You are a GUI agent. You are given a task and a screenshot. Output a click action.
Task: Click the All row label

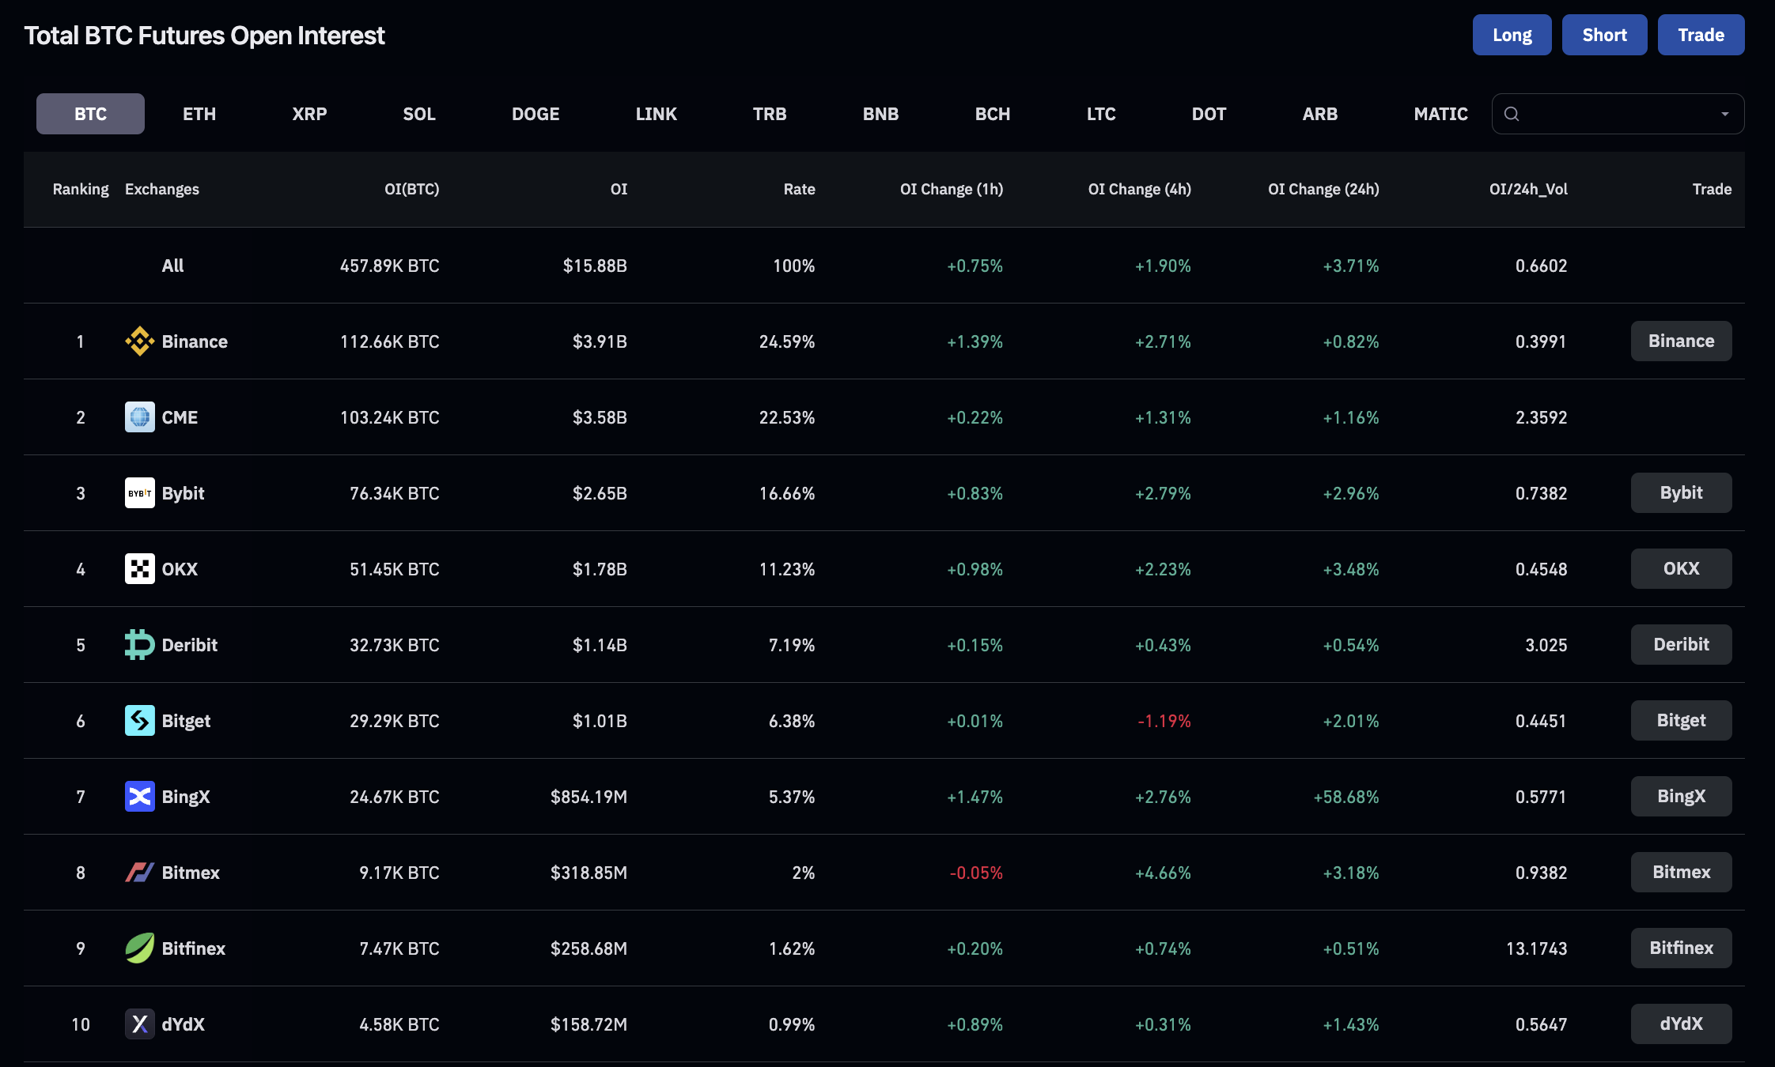click(x=172, y=266)
